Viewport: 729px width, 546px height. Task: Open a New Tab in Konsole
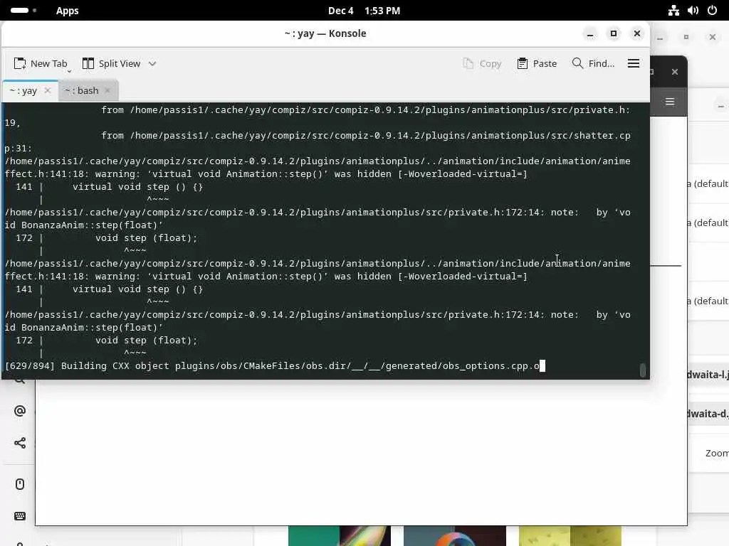40,63
